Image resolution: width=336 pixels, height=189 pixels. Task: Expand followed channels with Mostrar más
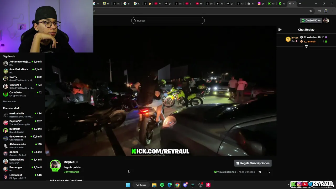point(9,101)
